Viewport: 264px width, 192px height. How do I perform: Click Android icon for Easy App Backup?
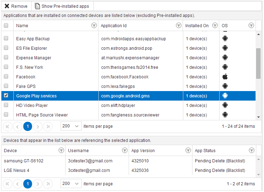point(225,38)
